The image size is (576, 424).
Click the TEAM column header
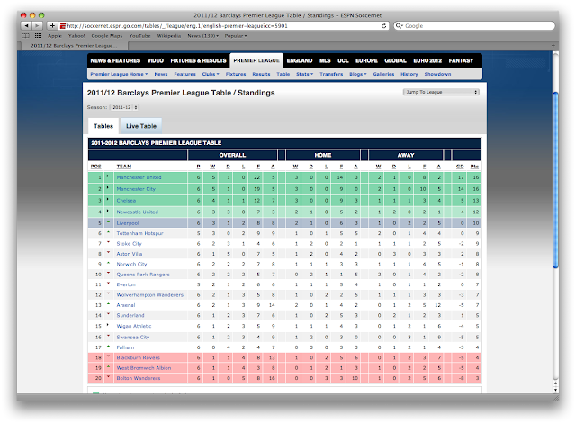pyautogui.click(x=124, y=167)
